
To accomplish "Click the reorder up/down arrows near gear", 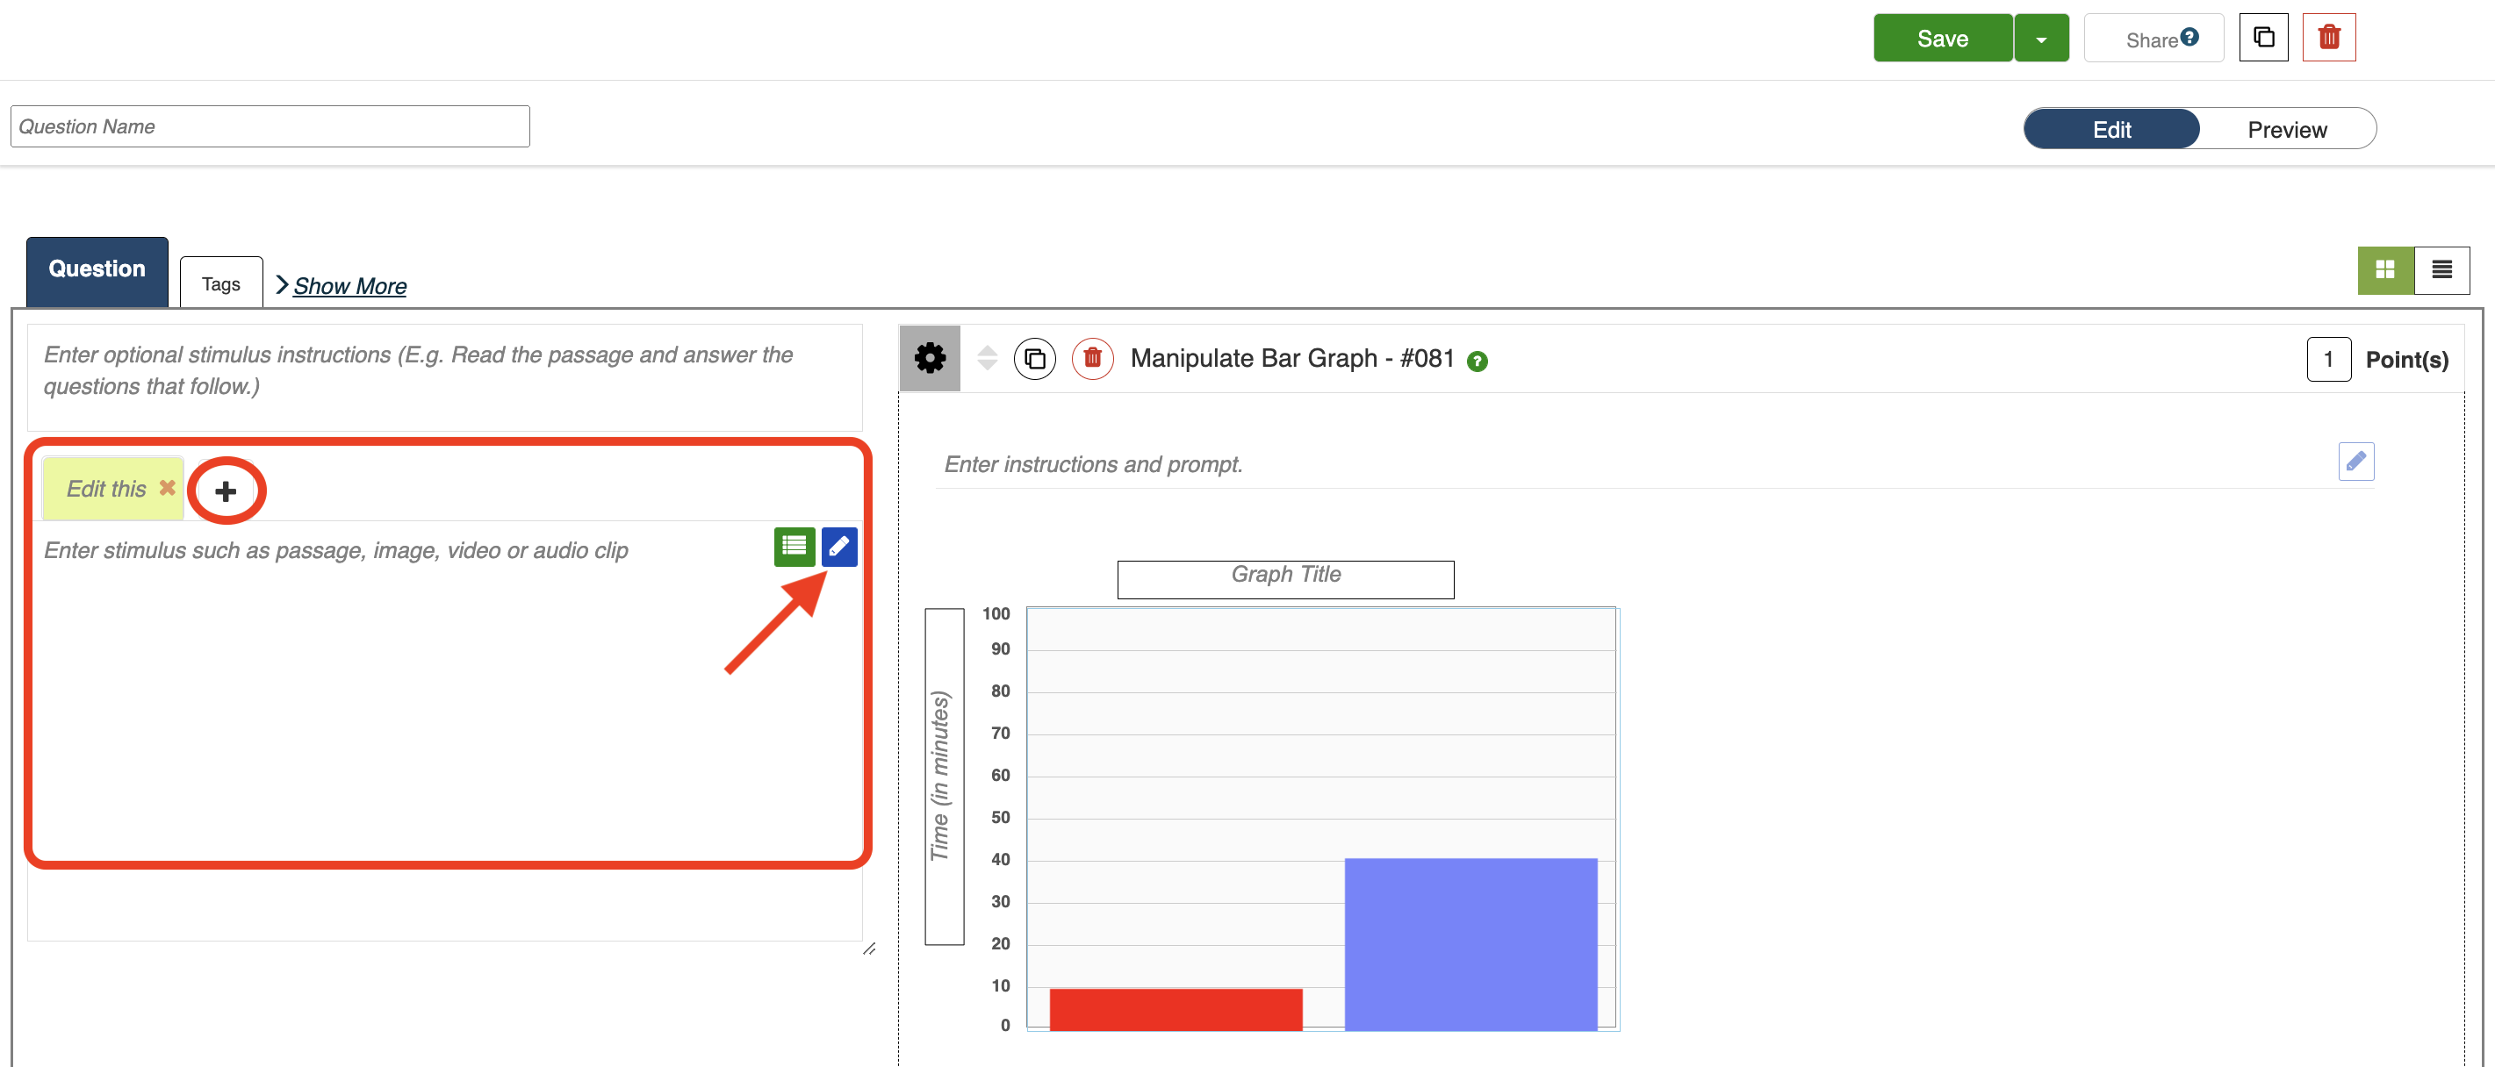I will [986, 358].
